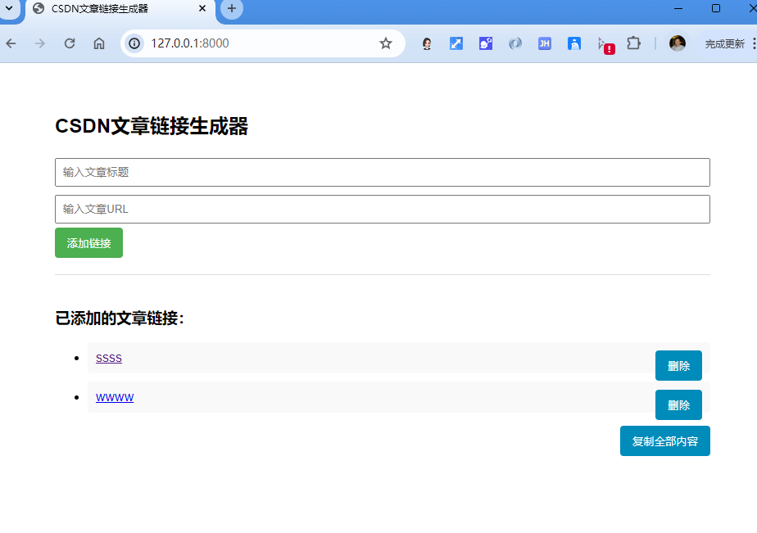757x533 pixels.
Task: Click the green 添加链接 button
Action: 88,242
